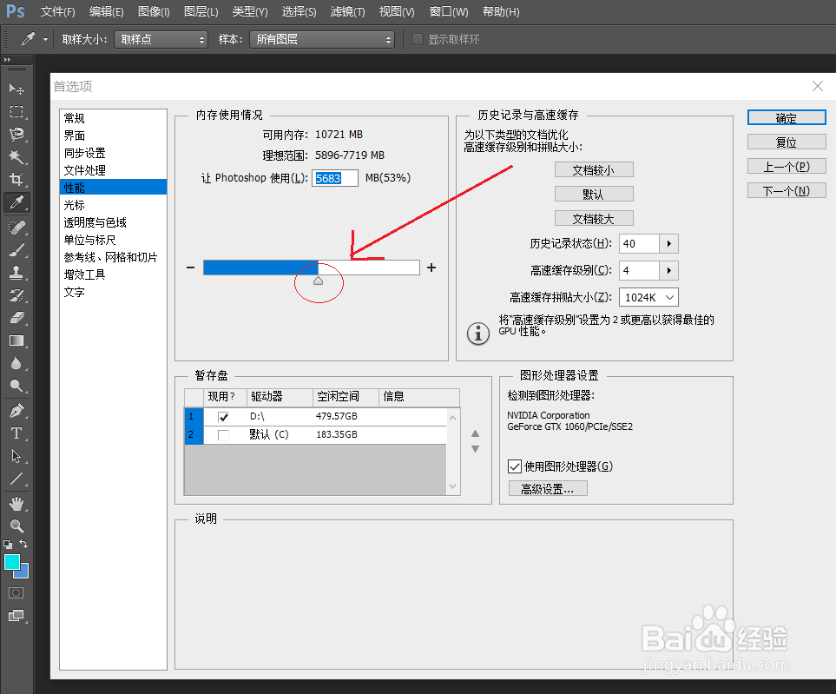The image size is (836, 694).
Task: Select 暂存盘 move-up arrow
Action: click(x=475, y=433)
